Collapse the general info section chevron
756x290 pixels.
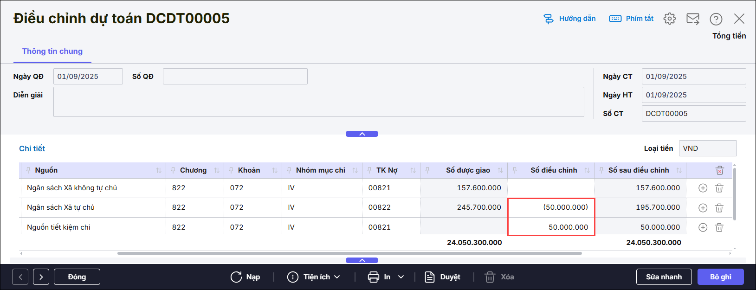(x=362, y=134)
